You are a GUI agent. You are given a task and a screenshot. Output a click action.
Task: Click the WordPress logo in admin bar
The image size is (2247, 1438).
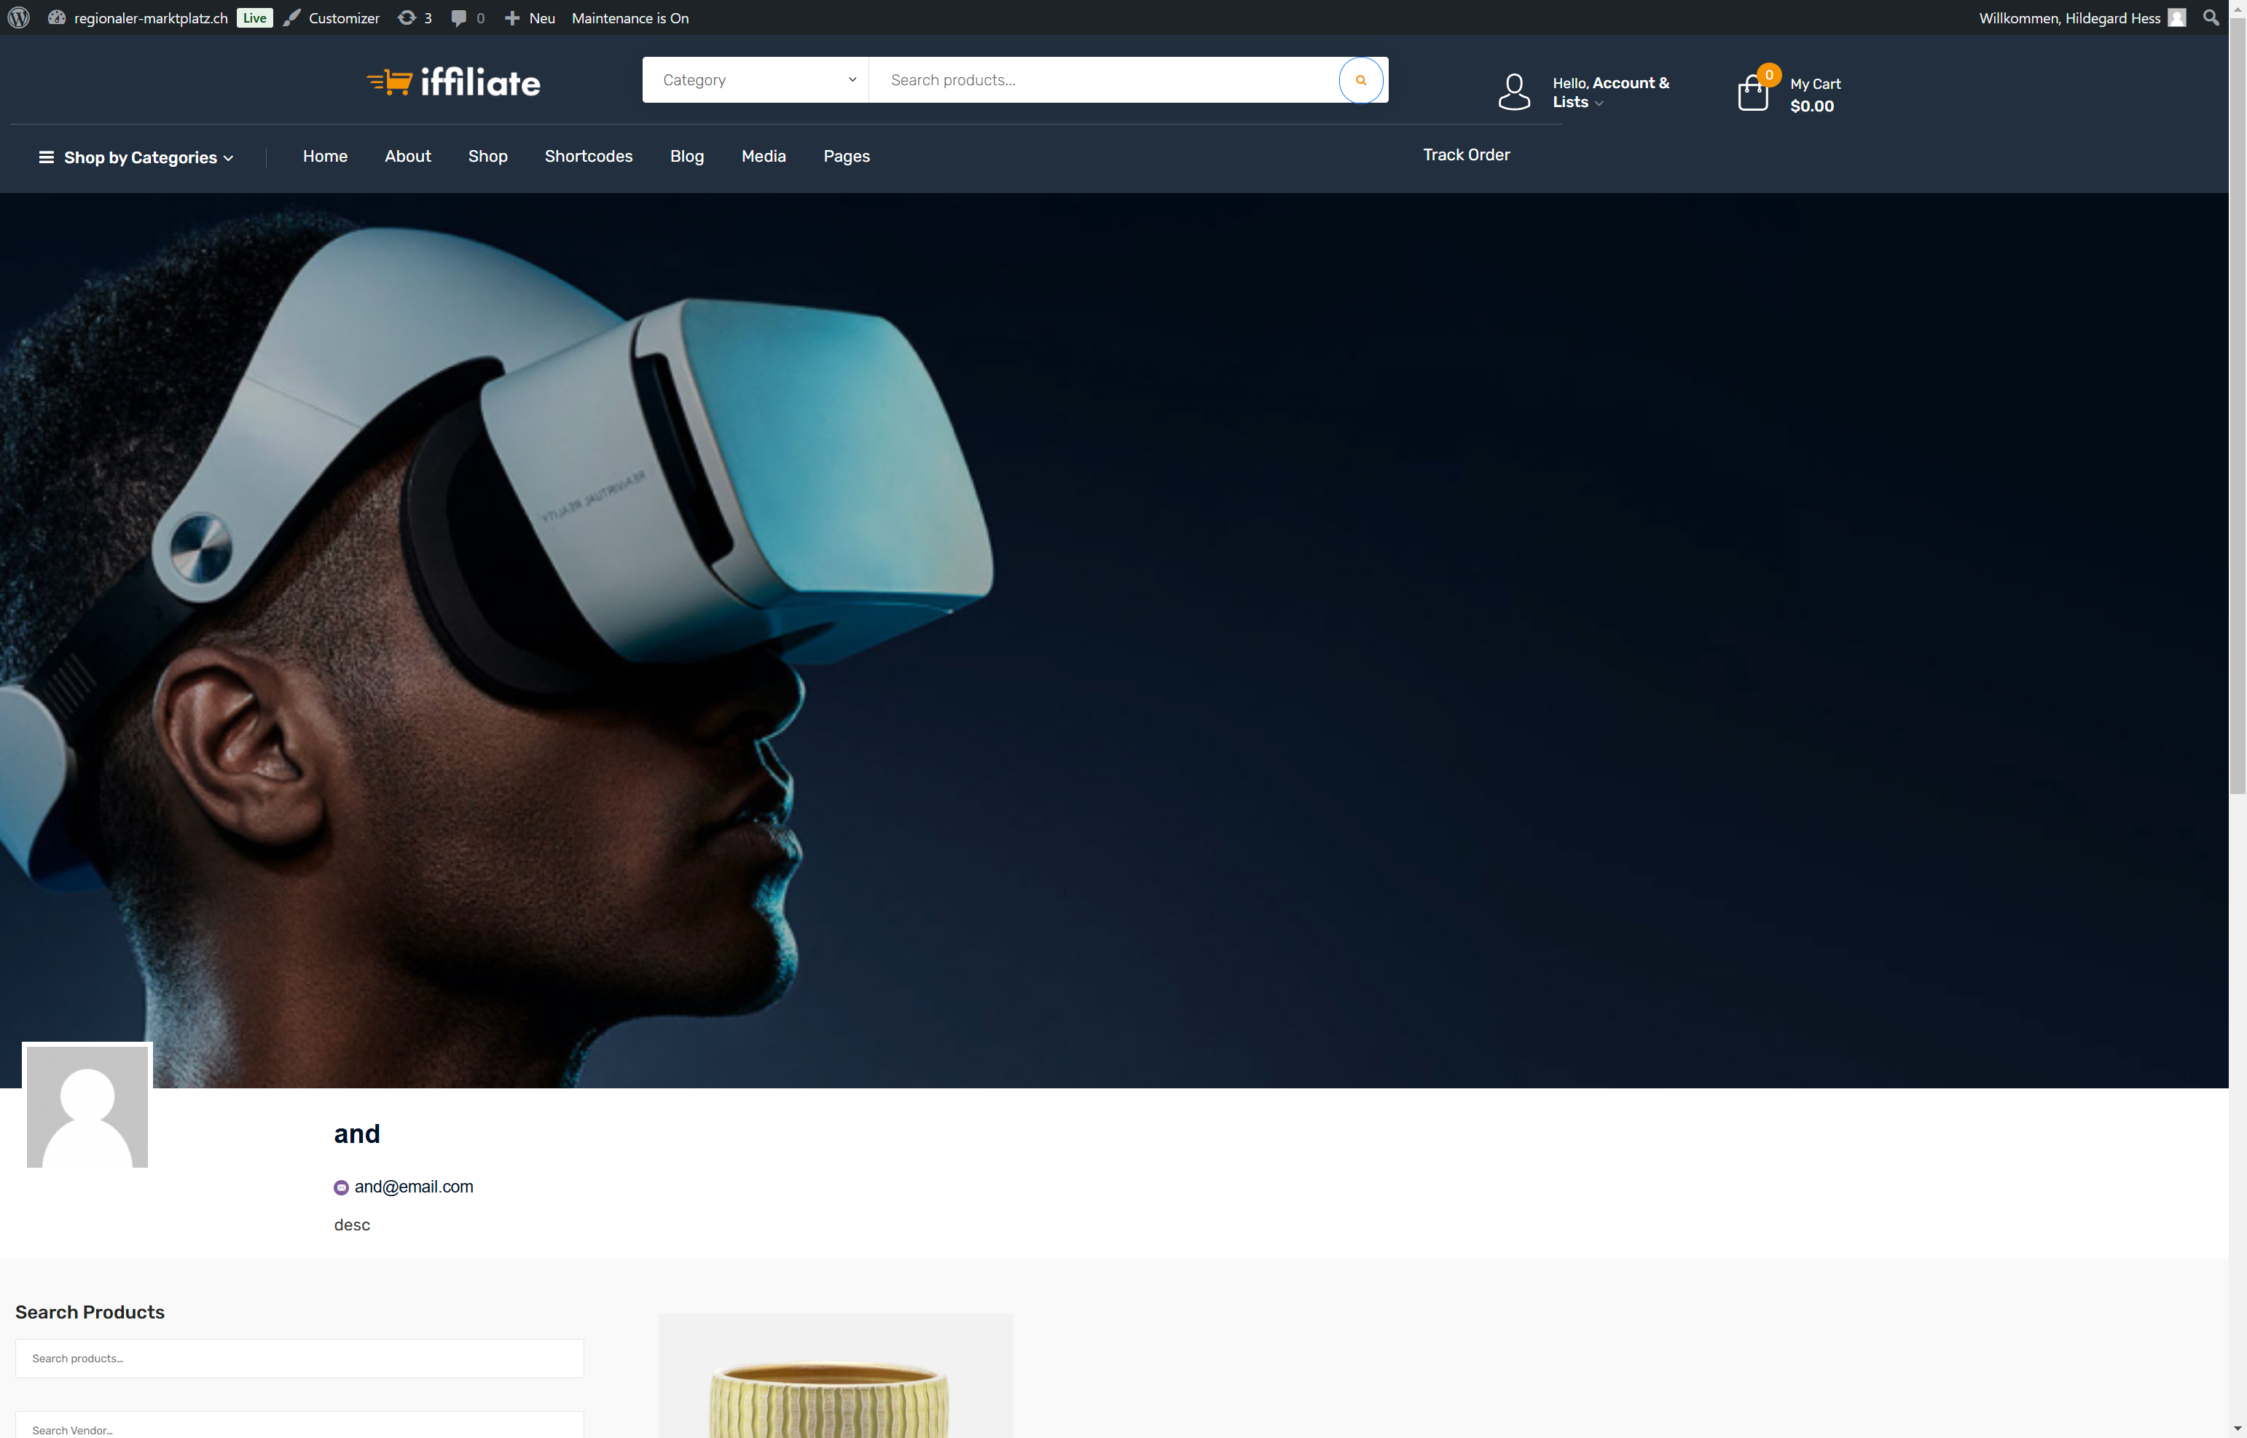19,17
